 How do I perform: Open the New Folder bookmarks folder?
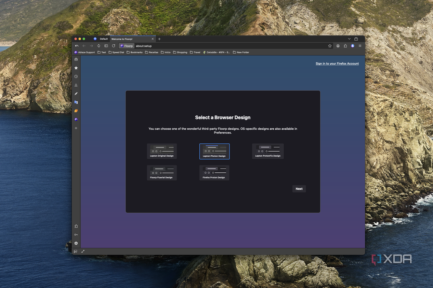[241, 52]
